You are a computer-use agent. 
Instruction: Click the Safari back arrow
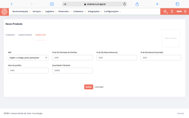[x=11, y=4]
